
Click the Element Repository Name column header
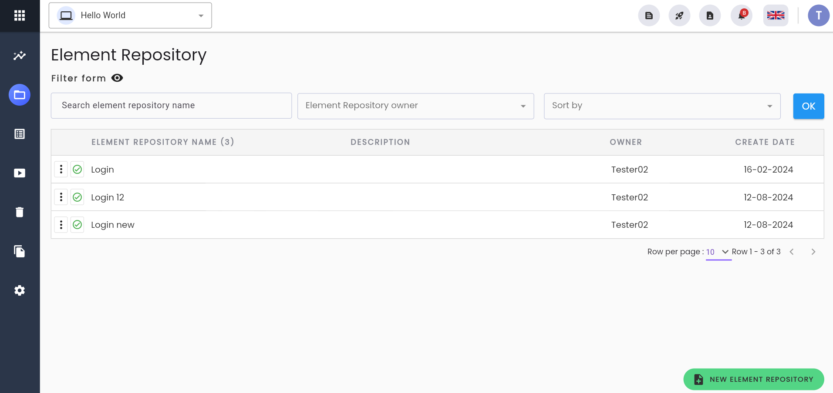point(162,142)
